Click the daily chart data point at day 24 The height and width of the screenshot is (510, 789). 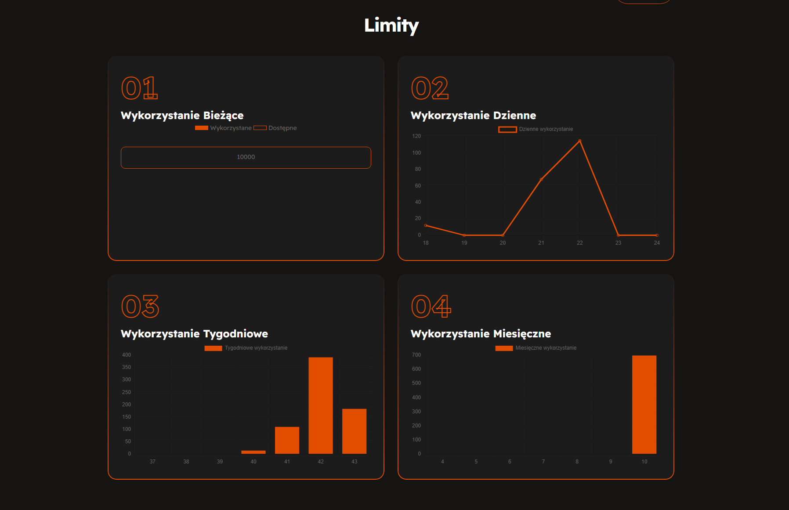point(657,235)
